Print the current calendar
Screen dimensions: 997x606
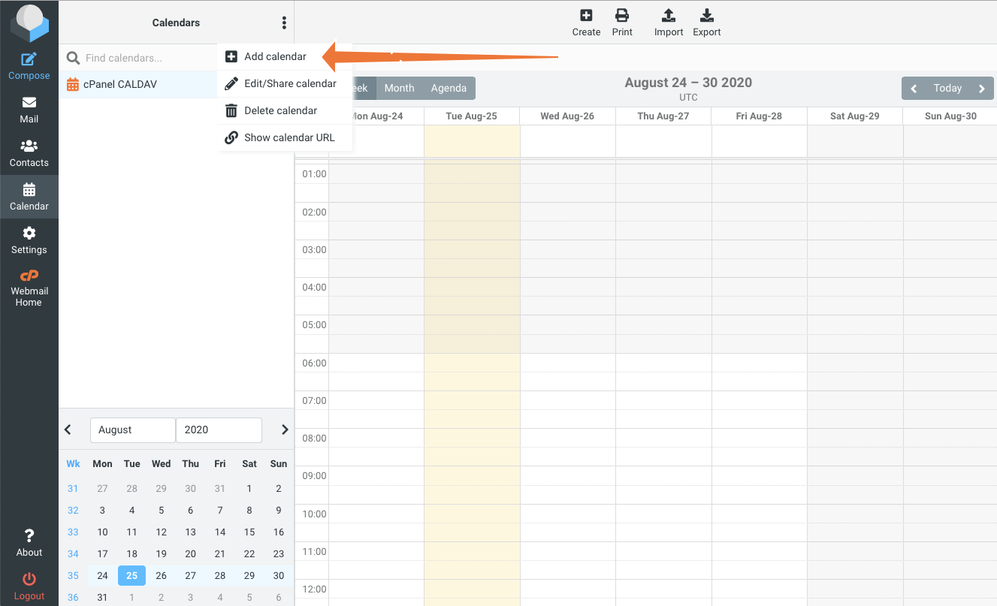point(622,21)
